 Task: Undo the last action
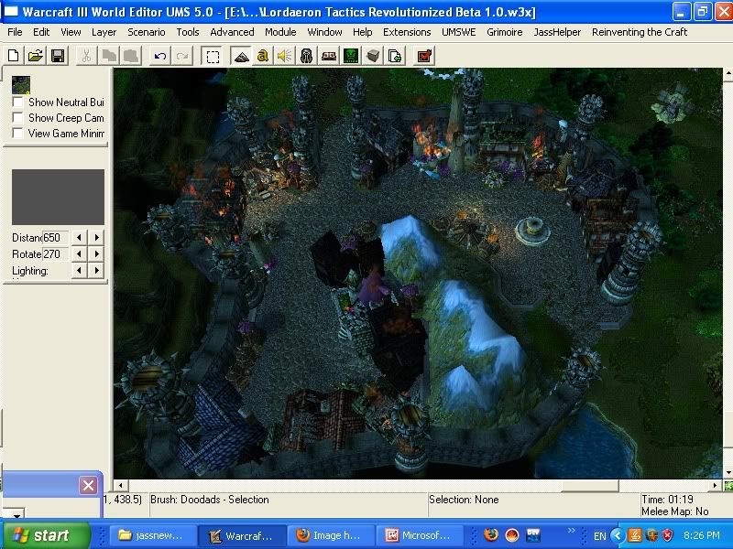point(160,56)
